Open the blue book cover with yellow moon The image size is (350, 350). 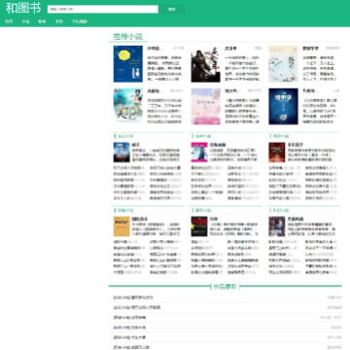coord(128,64)
